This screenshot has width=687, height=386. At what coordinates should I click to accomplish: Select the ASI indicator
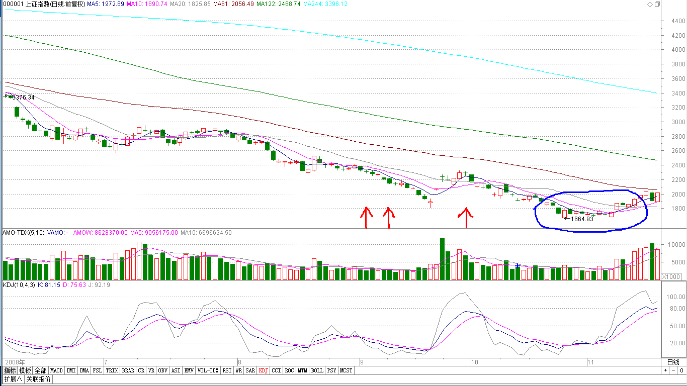coord(176,370)
